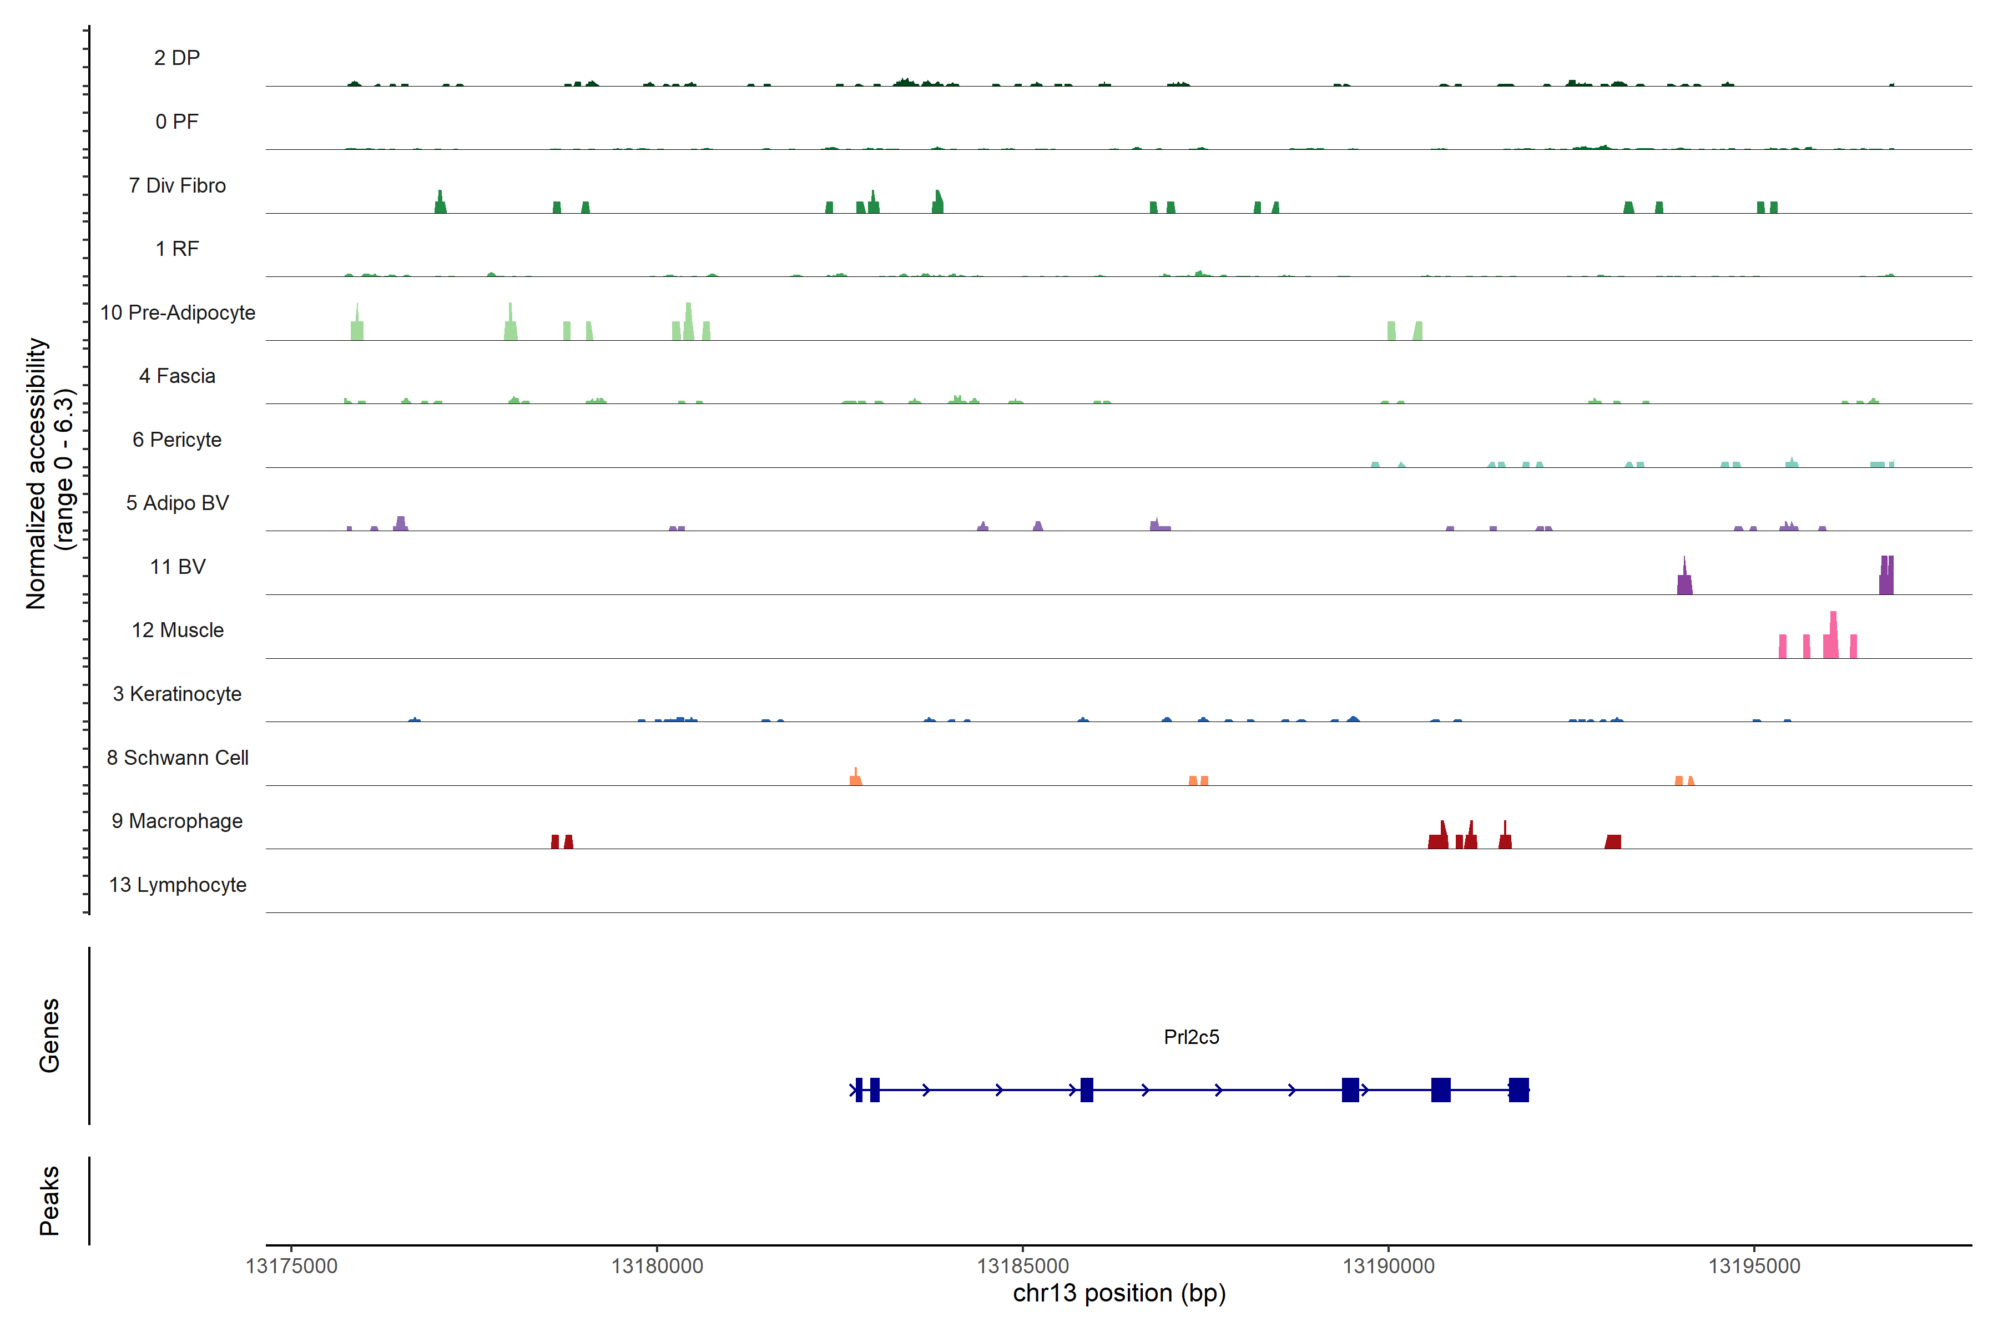Click the 2 DP track label
The width and height of the screenshot is (1998, 1332).
click(x=176, y=58)
